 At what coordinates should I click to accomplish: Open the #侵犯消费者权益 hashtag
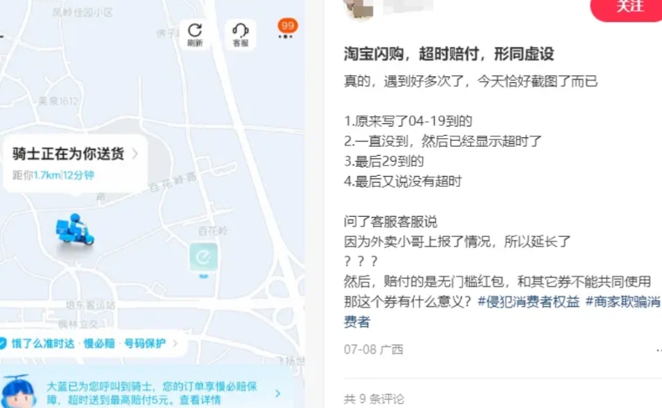[529, 302]
